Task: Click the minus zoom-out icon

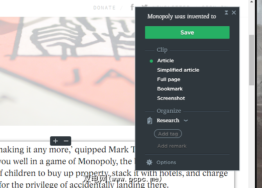Action: (66, 141)
